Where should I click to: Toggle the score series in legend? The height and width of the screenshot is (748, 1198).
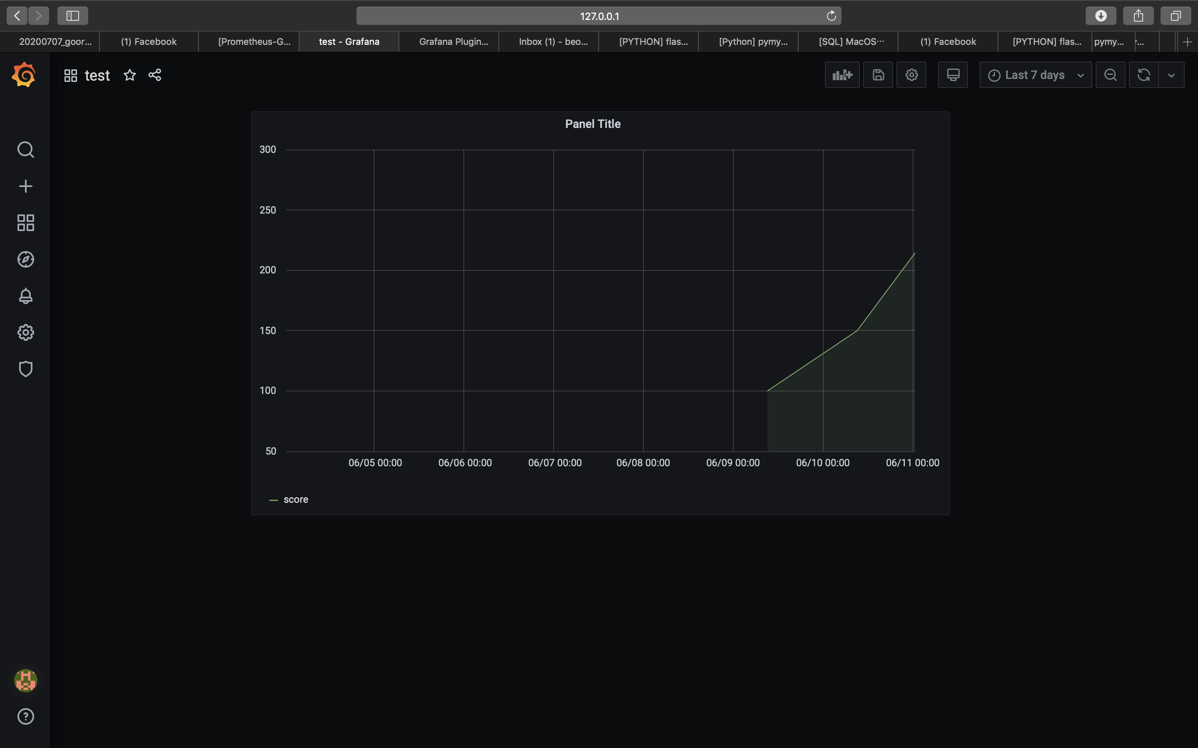click(295, 499)
